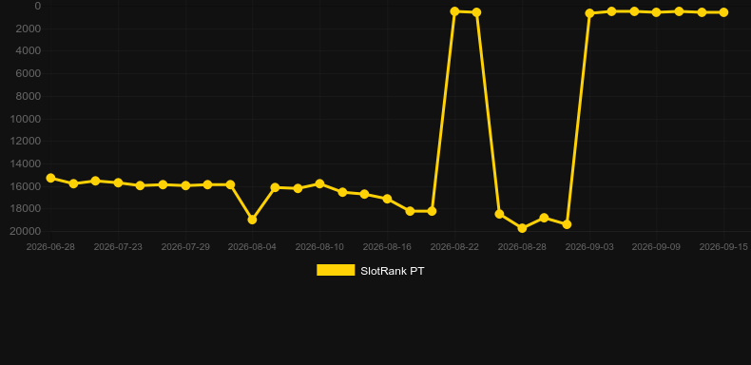751x365 pixels.
Task: Select the last data point at 2026-09-15
Action: [x=723, y=12]
